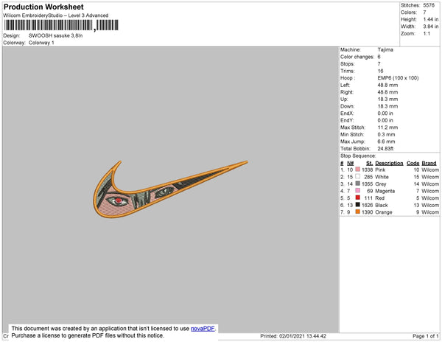This screenshot has width=442, height=342.
Task: Click stitch count '1055' in Grey row
Action: point(367,184)
